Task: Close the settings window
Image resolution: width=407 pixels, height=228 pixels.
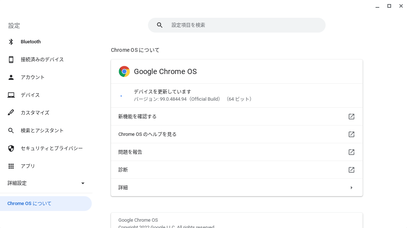Action: point(401,6)
